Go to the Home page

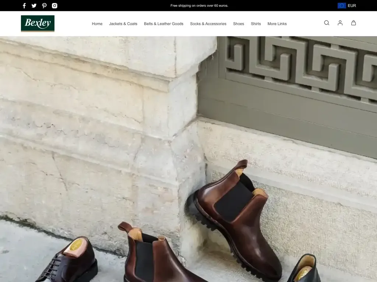click(x=97, y=24)
